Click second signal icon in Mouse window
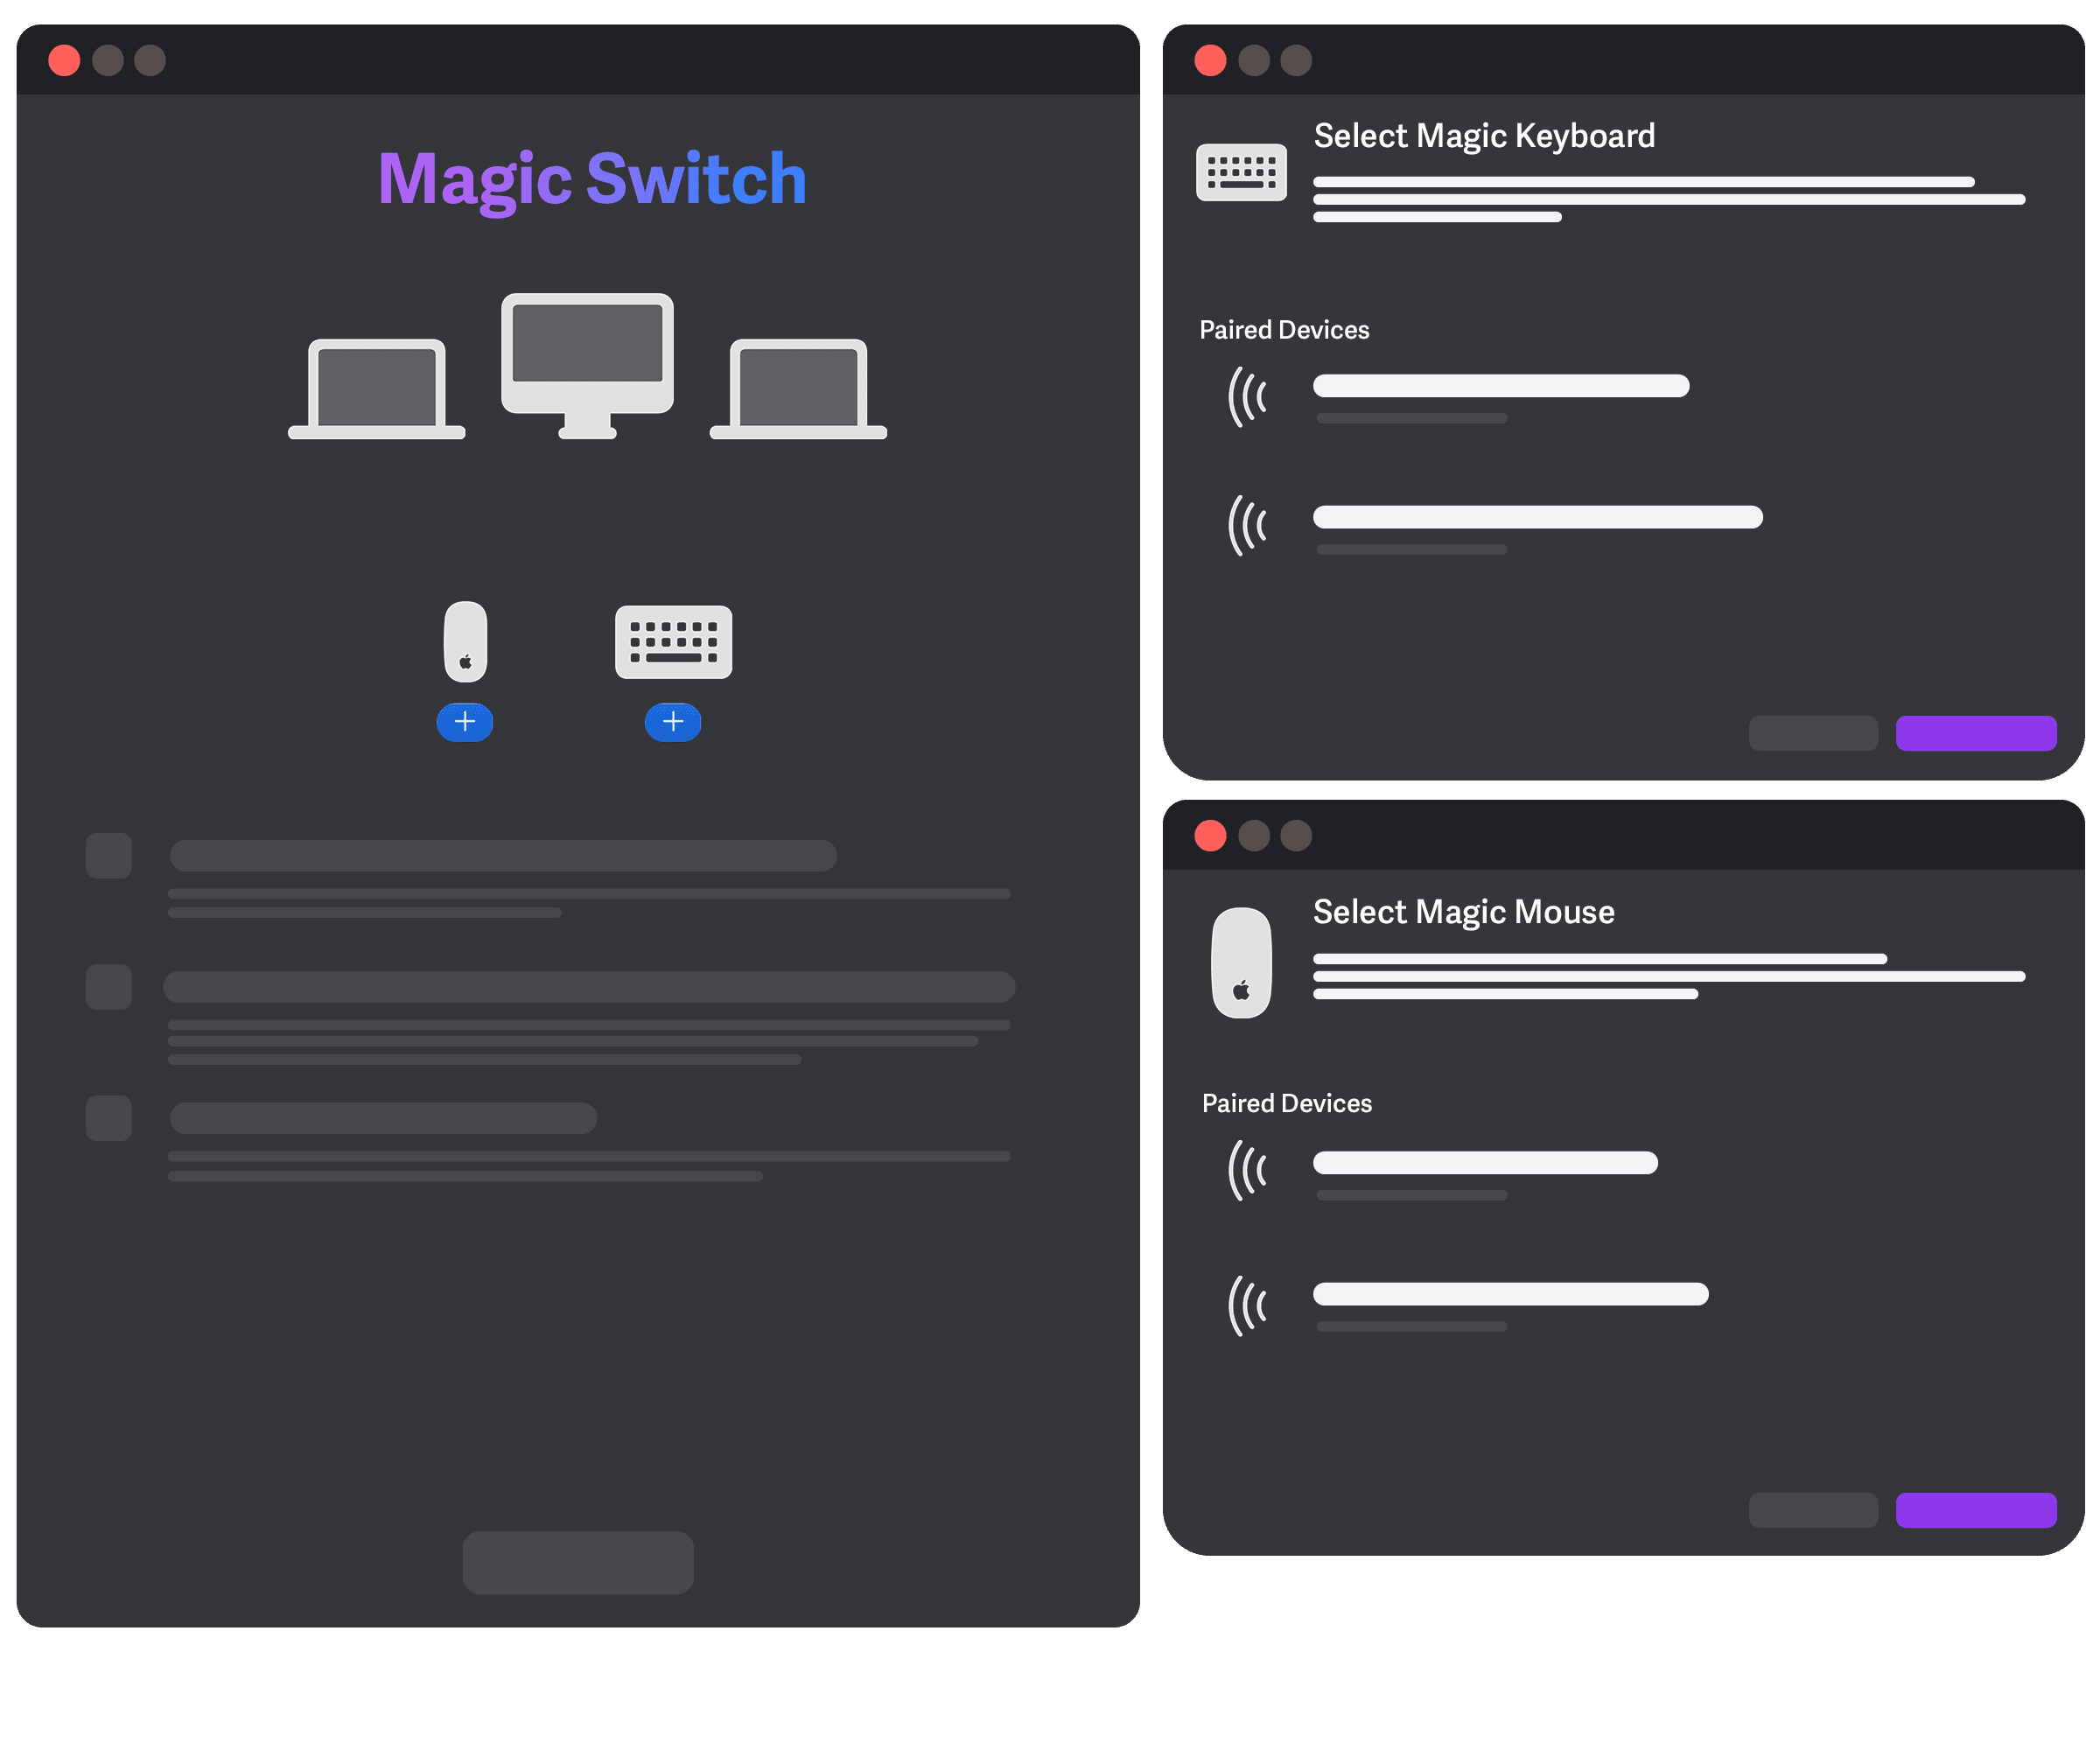This screenshot has height=1750, width=2100. [1247, 1306]
